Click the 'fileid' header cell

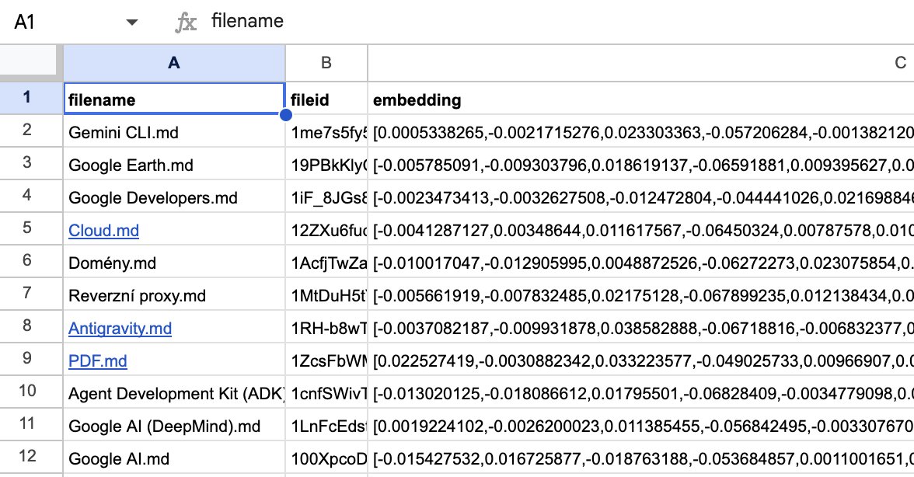(x=326, y=99)
